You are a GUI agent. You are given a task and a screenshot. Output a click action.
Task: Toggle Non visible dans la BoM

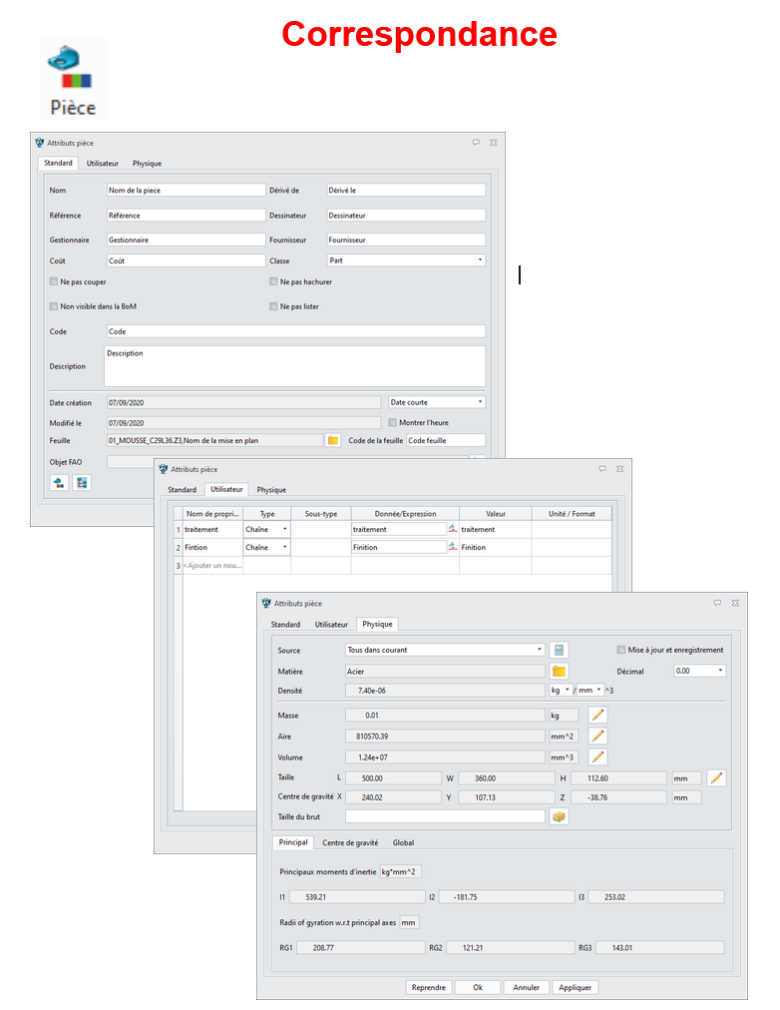(54, 306)
